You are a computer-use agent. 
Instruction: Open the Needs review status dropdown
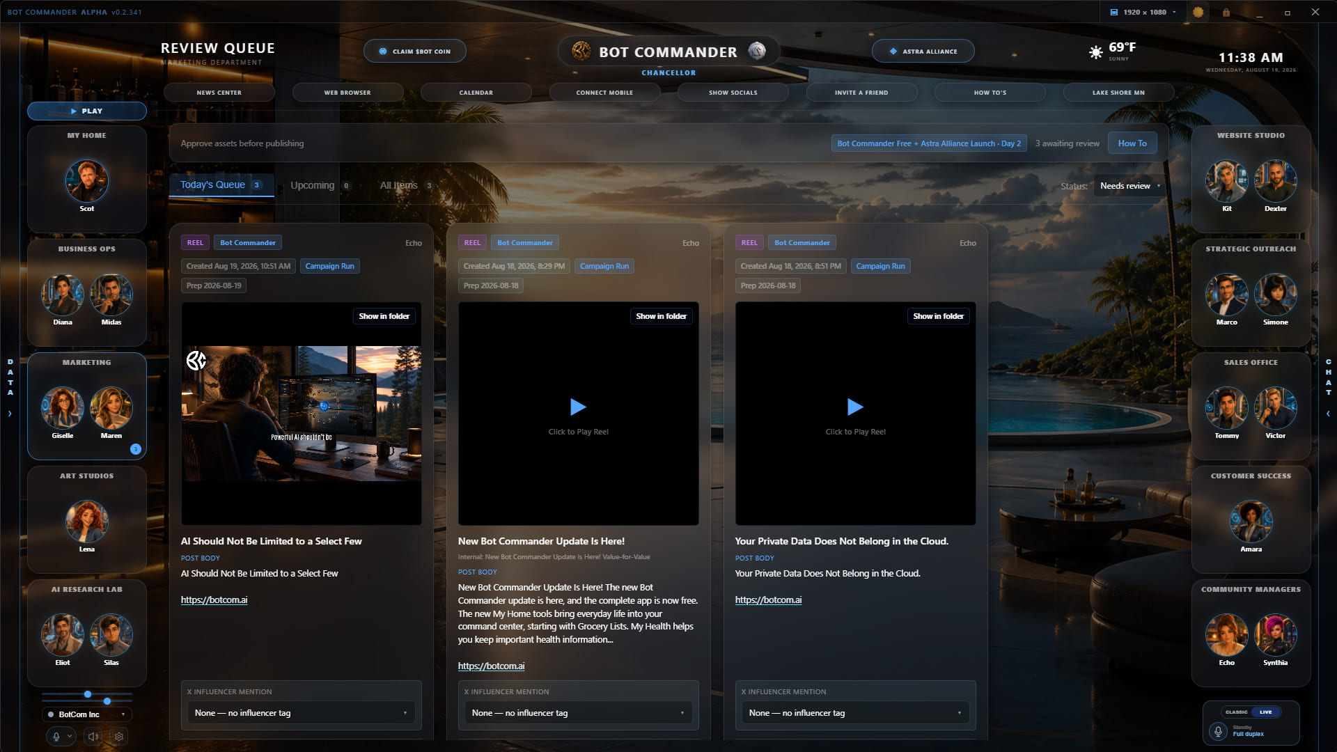coord(1129,186)
